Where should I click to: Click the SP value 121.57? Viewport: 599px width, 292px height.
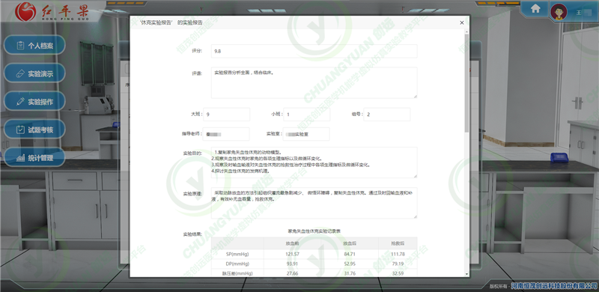pos(292,254)
